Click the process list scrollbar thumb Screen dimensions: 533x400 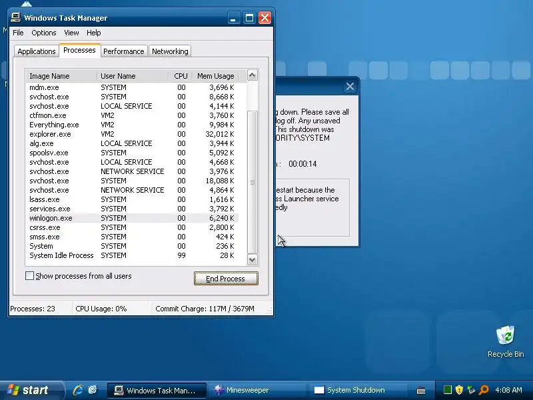click(x=252, y=182)
